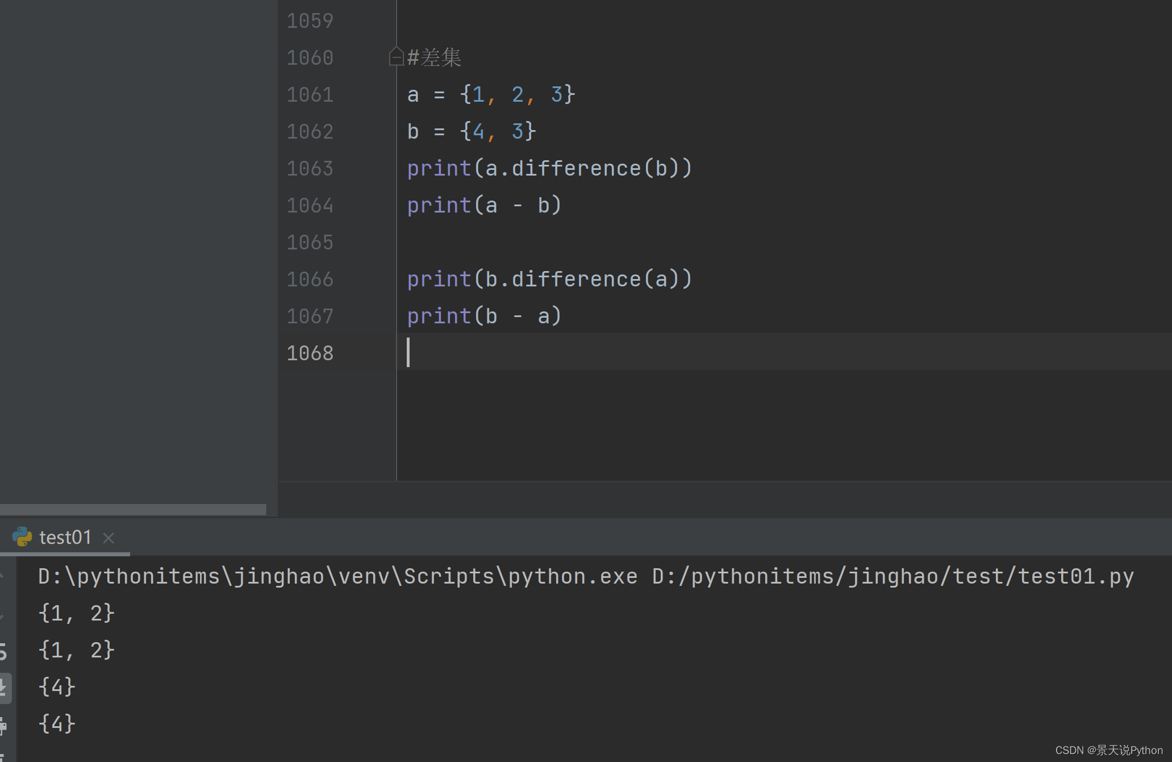
Task: Click line number 1065 in the gutter
Action: 310,243
